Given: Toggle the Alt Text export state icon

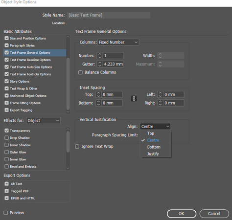Looking at the screenshot, I should [x=6, y=184].
